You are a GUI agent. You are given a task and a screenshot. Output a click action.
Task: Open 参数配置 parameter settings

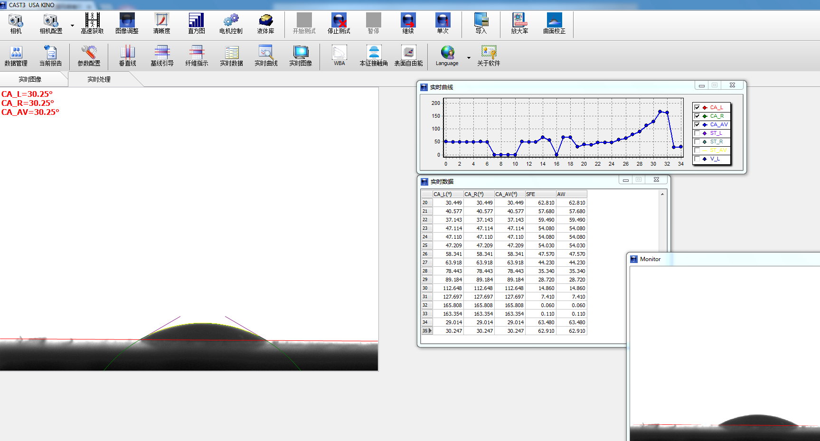89,56
